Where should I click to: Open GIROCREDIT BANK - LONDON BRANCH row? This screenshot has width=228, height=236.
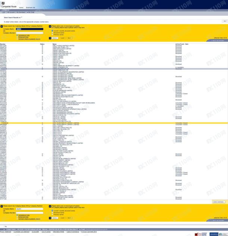[114, 105]
